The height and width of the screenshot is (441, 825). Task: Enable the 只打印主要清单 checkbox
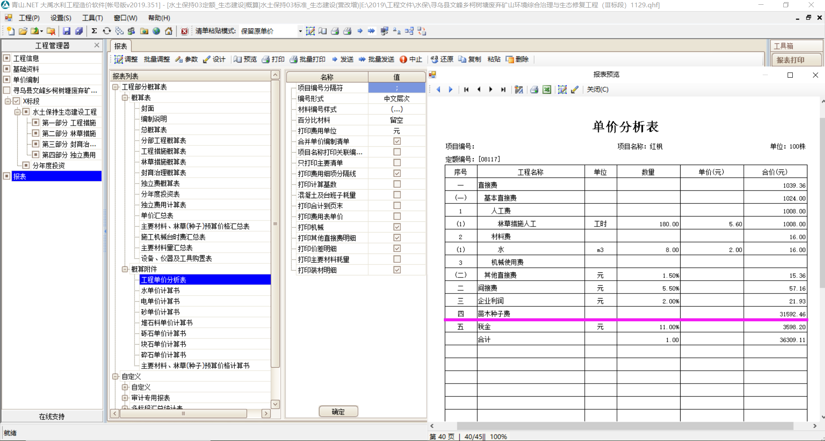click(x=397, y=163)
